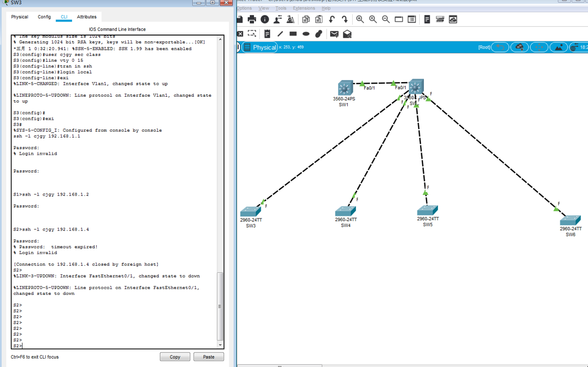Open the Tools menu
This screenshot has width=588, height=367.
pyautogui.click(x=281, y=8)
